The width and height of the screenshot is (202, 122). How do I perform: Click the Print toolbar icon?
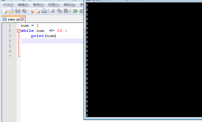44,11
